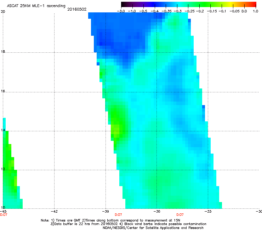
Task: Click the latitude axis label "14"
Action: click(3, 130)
